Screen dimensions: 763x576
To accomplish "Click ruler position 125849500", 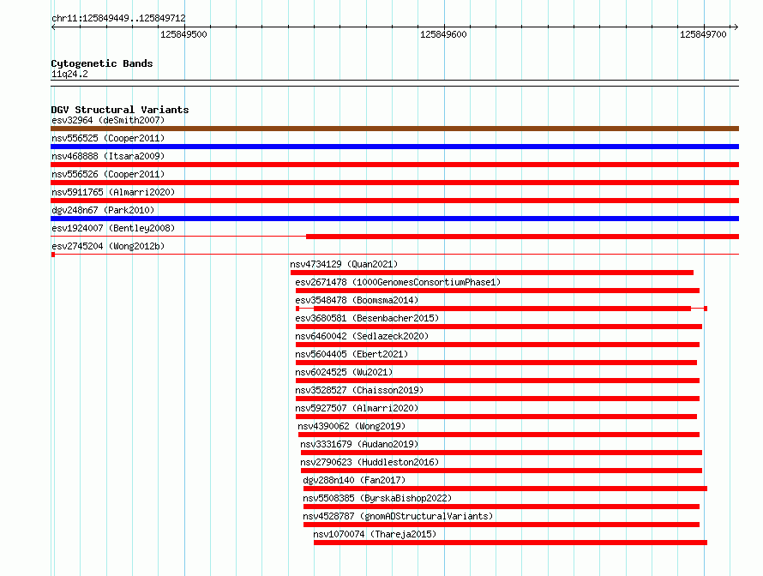I will point(183,34).
